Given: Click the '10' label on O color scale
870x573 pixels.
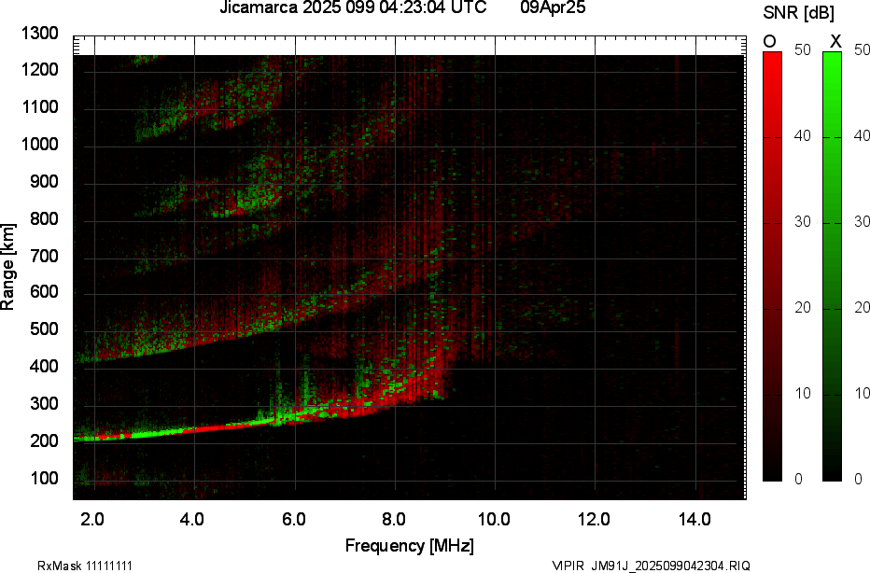Looking at the screenshot, I should pos(803,394).
